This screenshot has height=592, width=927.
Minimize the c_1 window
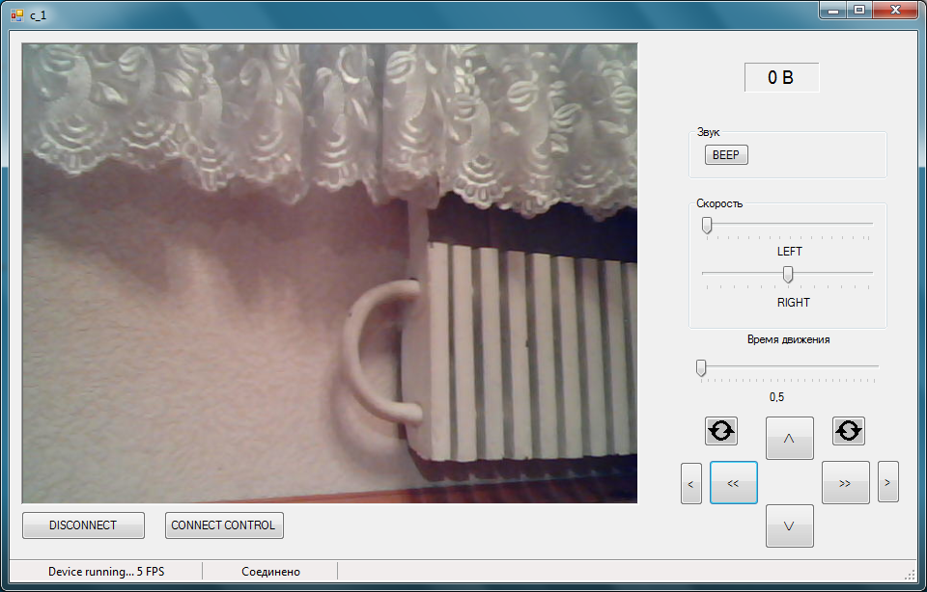click(833, 10)
